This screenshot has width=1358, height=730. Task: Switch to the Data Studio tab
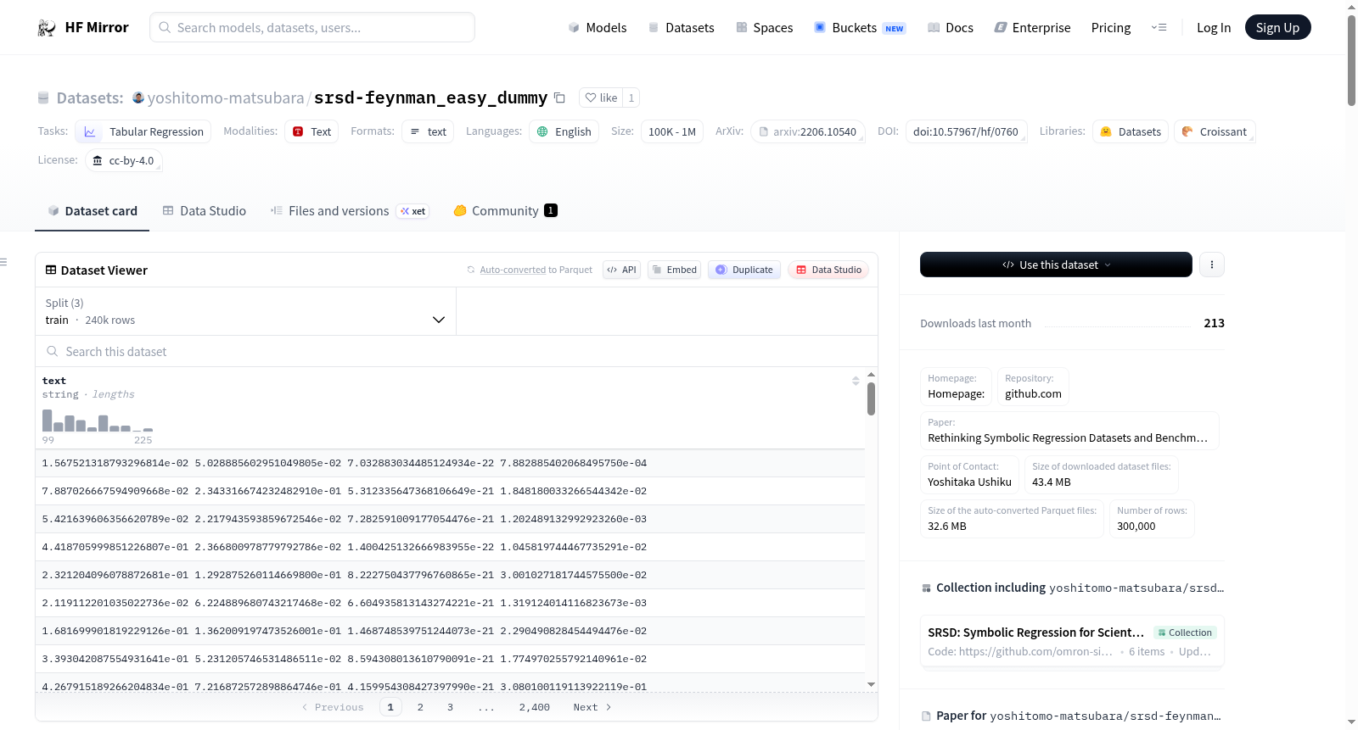click(x=205, y=211)
